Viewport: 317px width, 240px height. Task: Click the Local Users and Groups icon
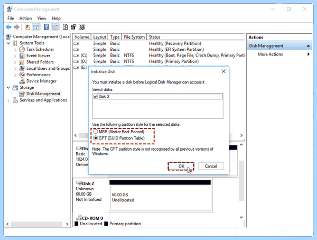pos(22,68)
